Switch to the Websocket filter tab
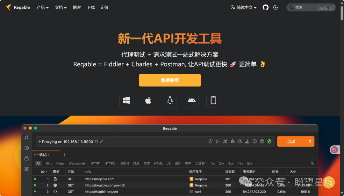This screenshot has width=344, height=196. (x=77, y=163)
